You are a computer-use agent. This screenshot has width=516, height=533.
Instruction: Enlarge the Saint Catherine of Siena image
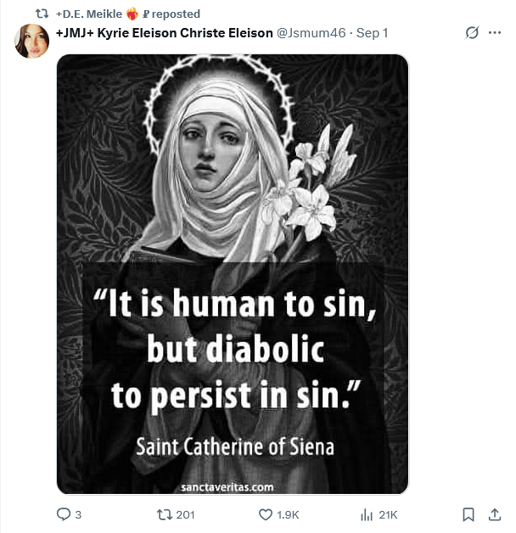pos(232,170)
